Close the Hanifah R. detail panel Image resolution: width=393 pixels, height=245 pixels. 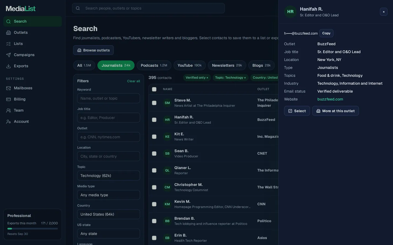click(x=384, y=12)
